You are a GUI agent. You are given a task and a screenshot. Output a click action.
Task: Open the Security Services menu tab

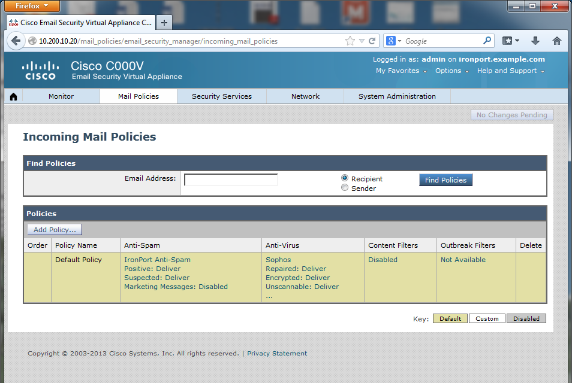click(x=222, y=96)
